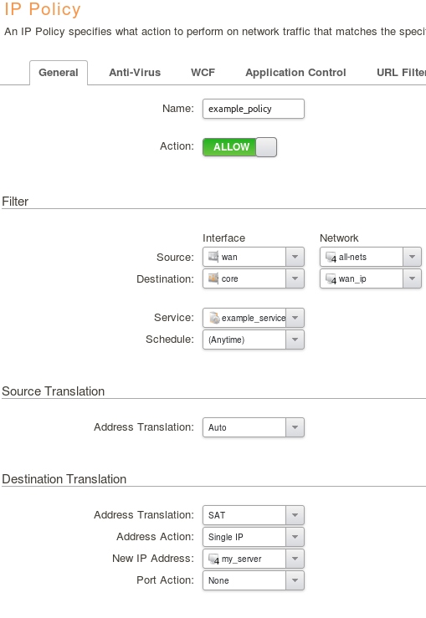Click the my_server address icon
Image resolution: width=426 pixels, height=618 pixels.
click(213, 559)
